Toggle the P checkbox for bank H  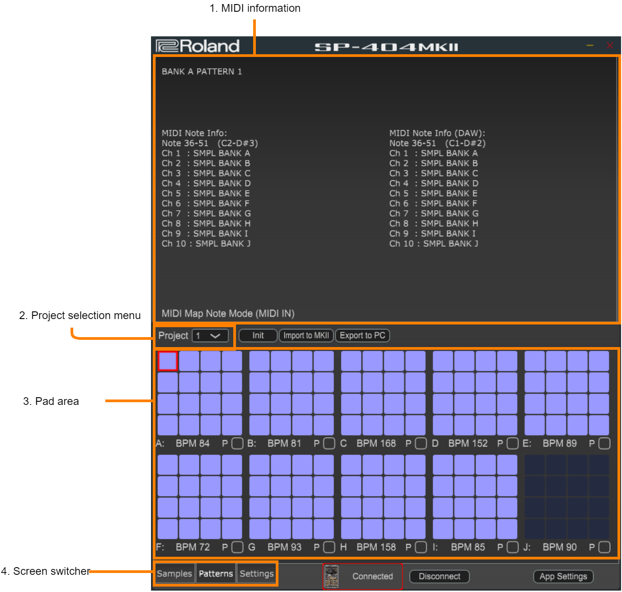tap(421, 547)
